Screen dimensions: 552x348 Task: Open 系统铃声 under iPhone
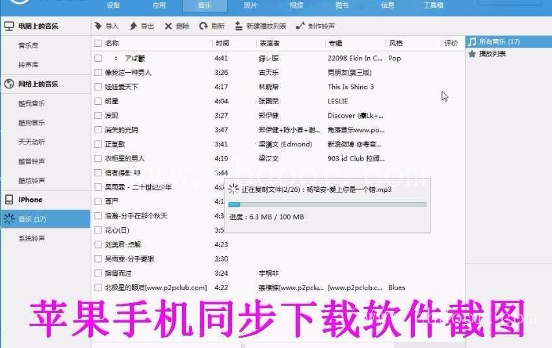32,239
